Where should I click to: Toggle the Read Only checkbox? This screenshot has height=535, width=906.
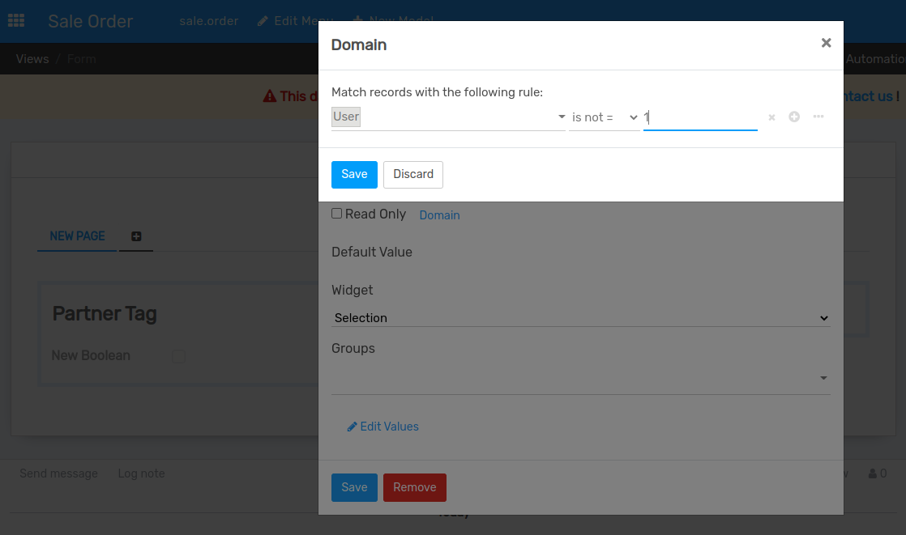336,214
